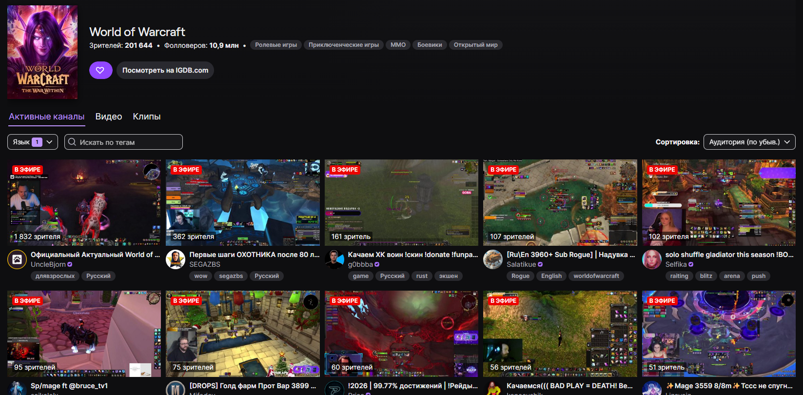803x395 pixels.
Task: Open stream thumbnail with 75 зрителей
Action: click(243, 334)
